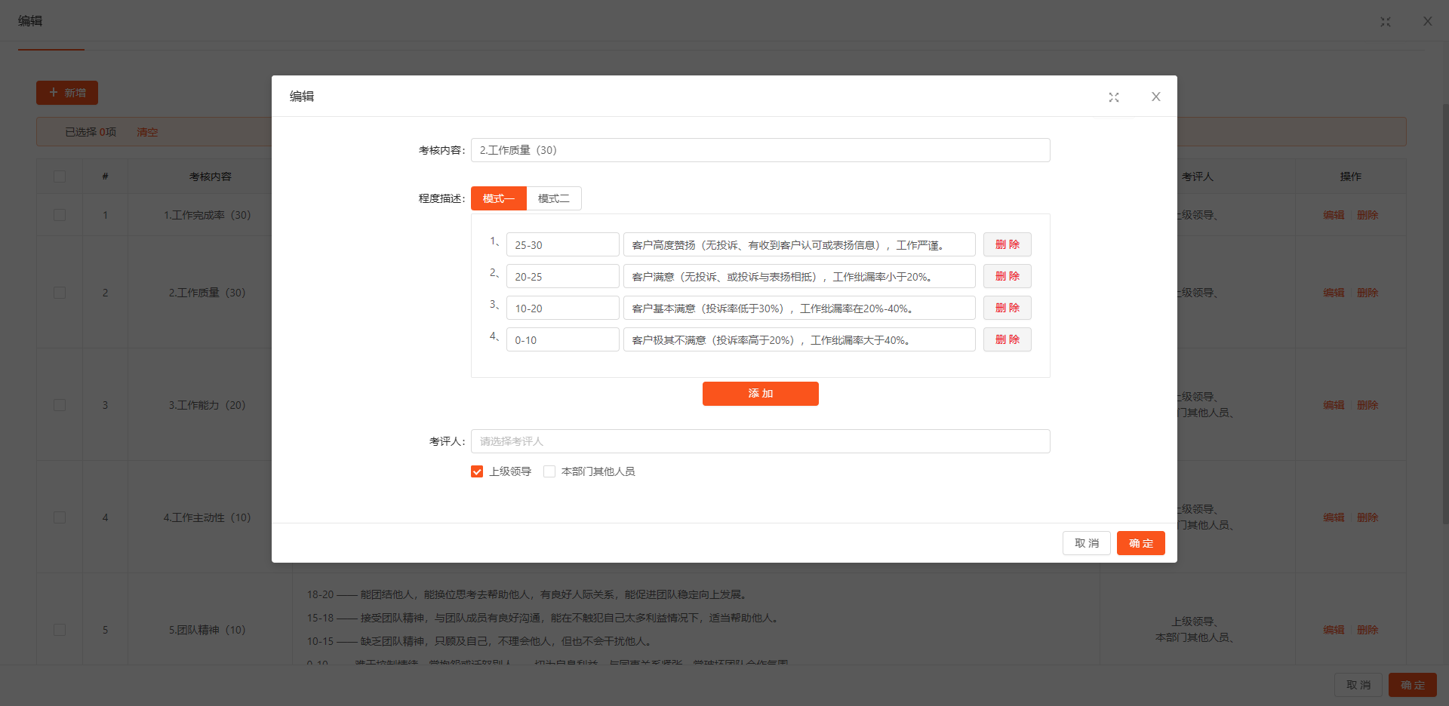Edit the 客户满意 description field

(798, 277)
